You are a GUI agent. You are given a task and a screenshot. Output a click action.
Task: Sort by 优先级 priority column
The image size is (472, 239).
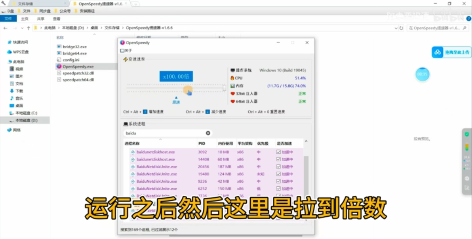(263, 144)
